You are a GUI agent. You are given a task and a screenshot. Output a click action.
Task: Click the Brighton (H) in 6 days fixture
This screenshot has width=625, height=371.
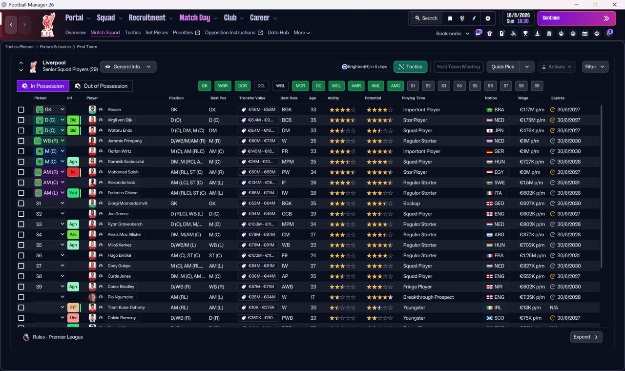click(364, 67)
